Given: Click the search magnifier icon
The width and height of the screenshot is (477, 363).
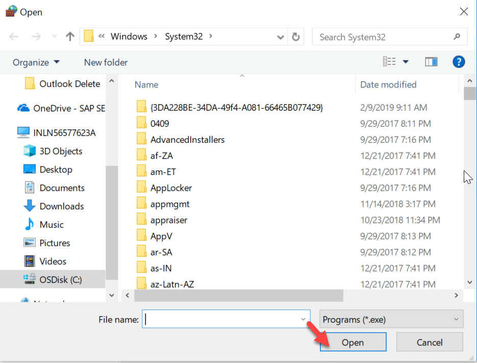Looking at the screenshot, I should click(x=457, y=37).
